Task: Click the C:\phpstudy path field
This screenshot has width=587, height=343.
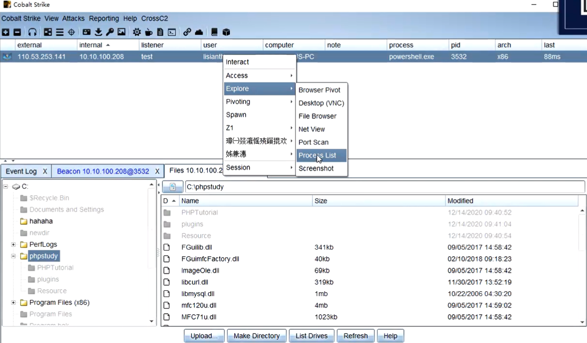Action: [x=385, y=187]
